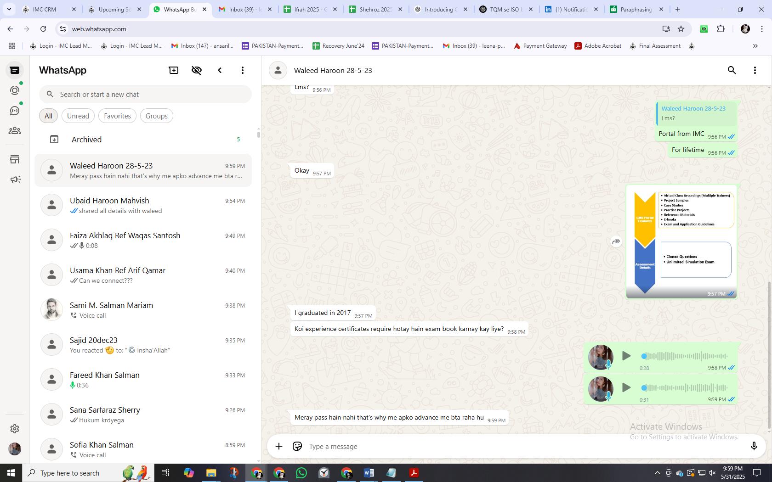Screen dimensions: 772x482
Task: Open a new browser tab
Action: point(677,9)
